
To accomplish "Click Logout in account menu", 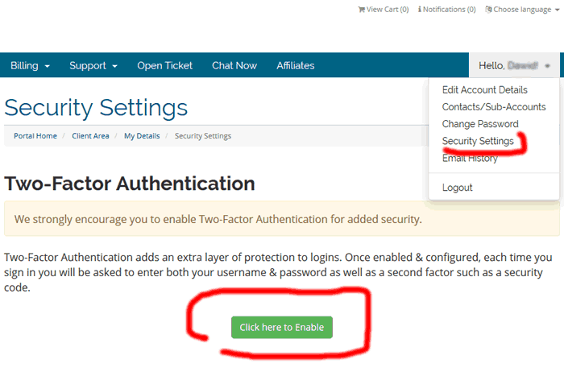I will point(458,188).
